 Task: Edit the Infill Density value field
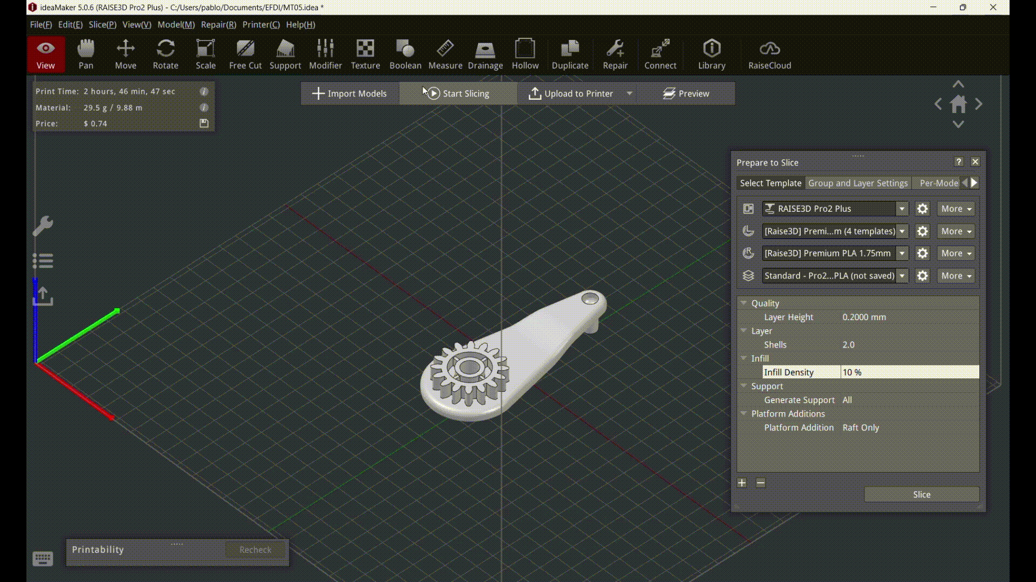910,372
